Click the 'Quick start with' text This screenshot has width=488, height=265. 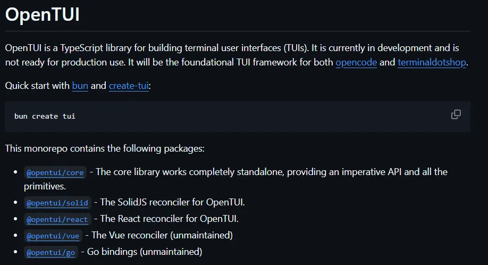[37, 86]
